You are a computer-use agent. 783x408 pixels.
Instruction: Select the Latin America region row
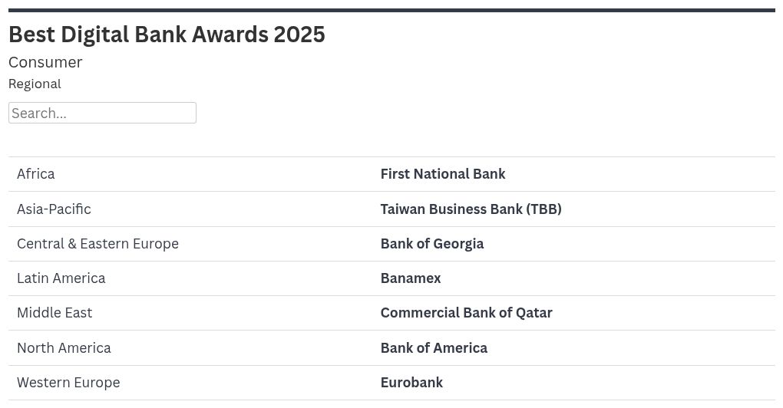click(x=61, y=278)
